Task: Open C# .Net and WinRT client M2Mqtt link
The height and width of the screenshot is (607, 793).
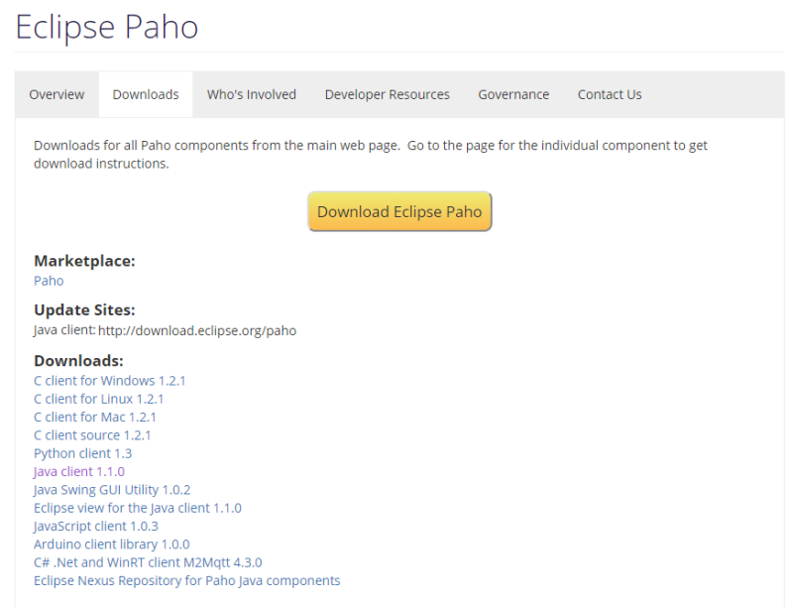Action: click(148, 563)
